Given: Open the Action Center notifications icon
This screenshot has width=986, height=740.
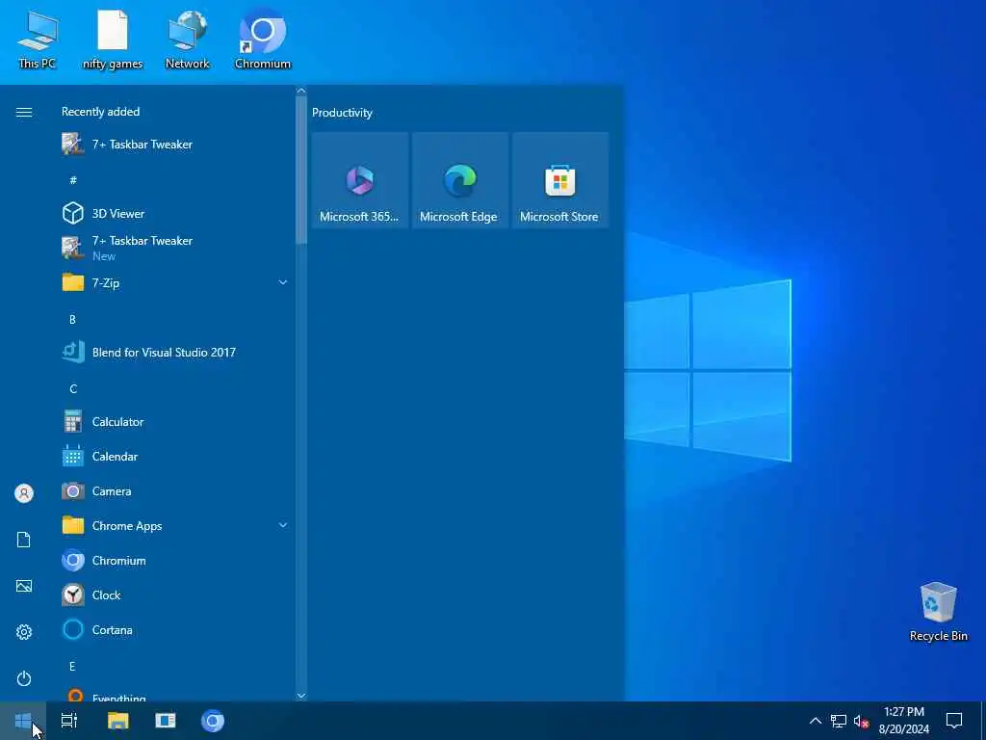Looking at the screenshot, I should [954, 721].
